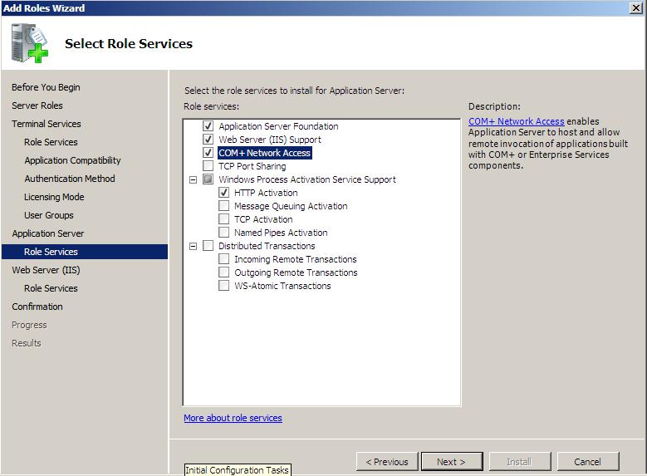Open Role Services under Web Server (IIS)
This screenshot has height=476, width=647.
pos(51,288)
